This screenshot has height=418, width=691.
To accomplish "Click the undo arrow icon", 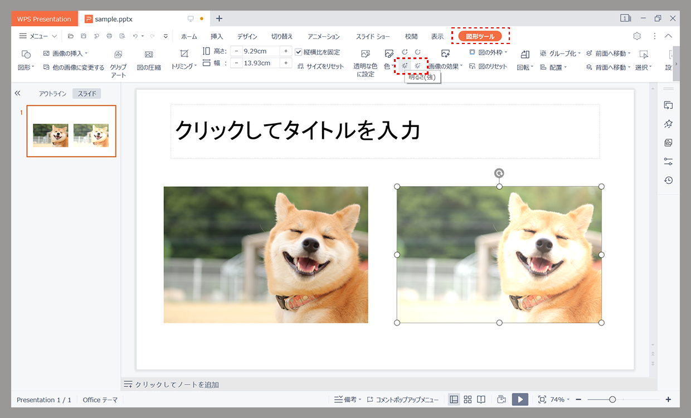I will tap(135, 36).
